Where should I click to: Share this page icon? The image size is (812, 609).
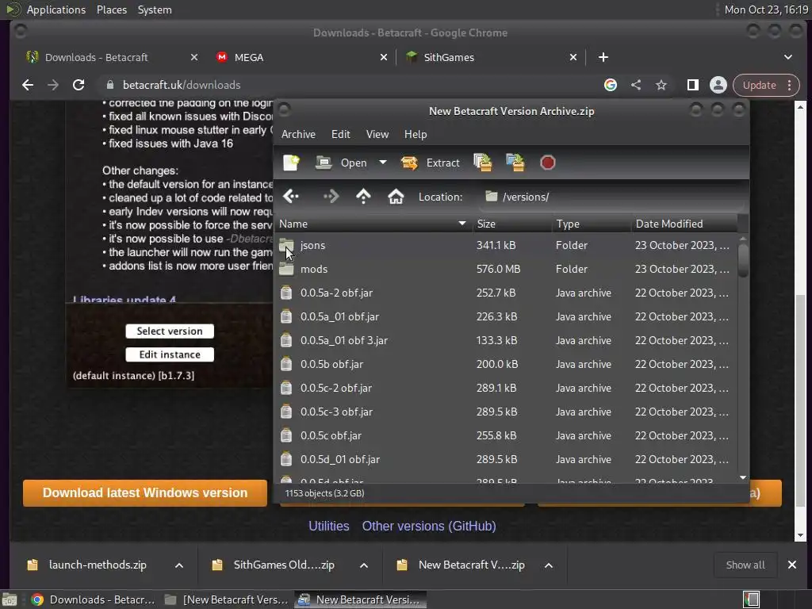[x=636, y=85]
